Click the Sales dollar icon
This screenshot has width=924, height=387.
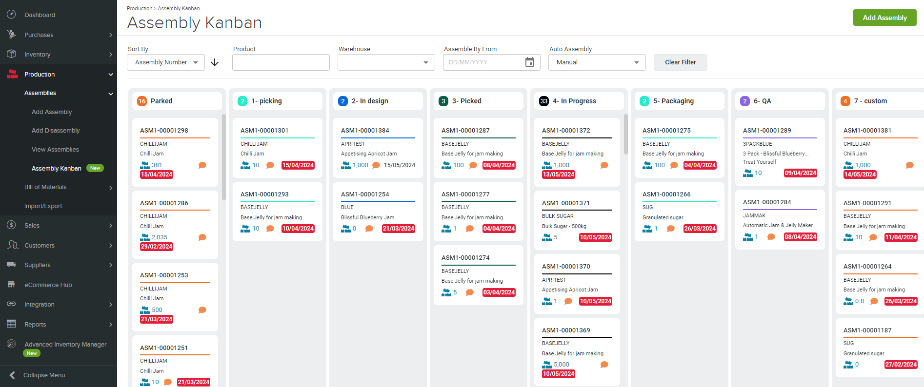12,225
